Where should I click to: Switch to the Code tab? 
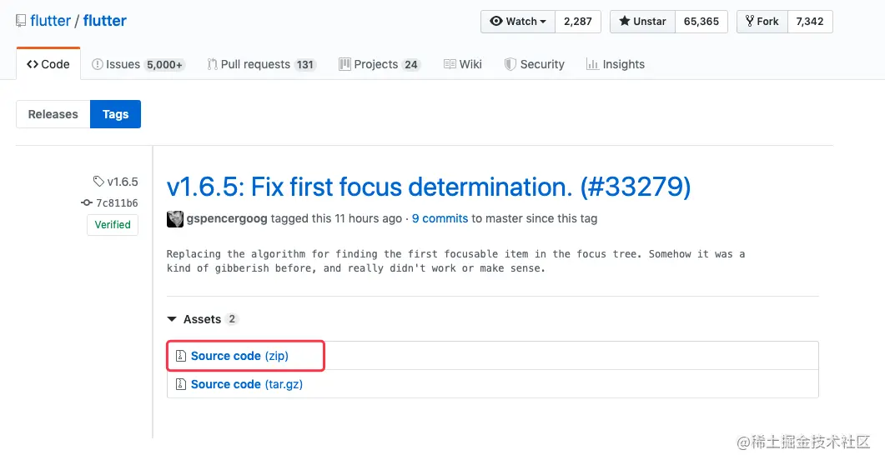pos(48,64)
